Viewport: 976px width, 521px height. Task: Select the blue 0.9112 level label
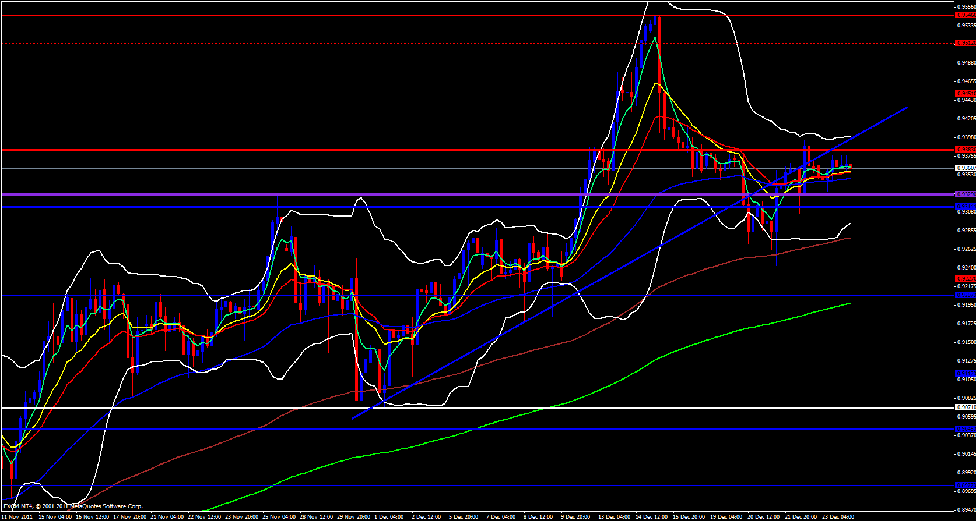pyautogui.click(x=965, y=374)
